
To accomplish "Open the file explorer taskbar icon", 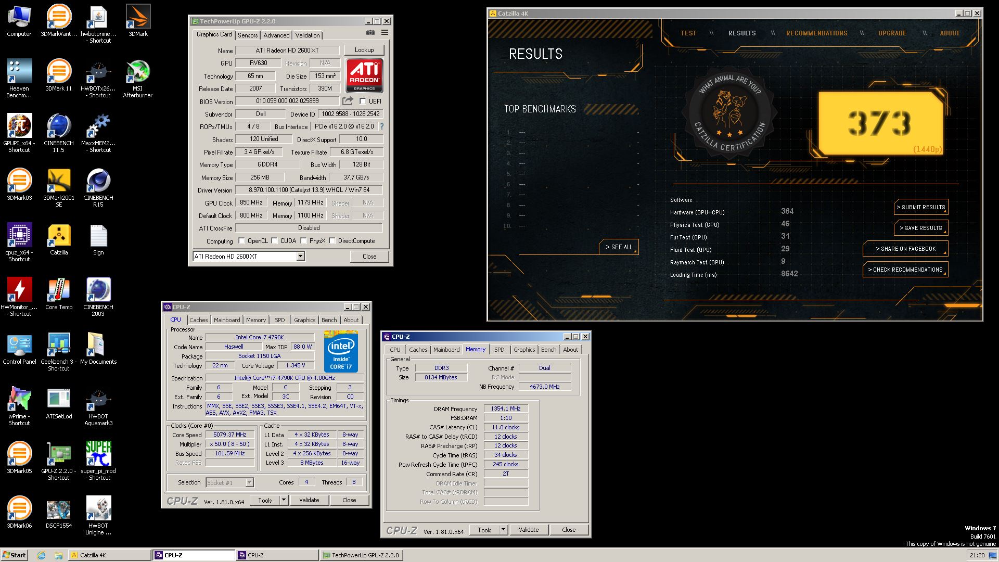I will pos(59,555).
